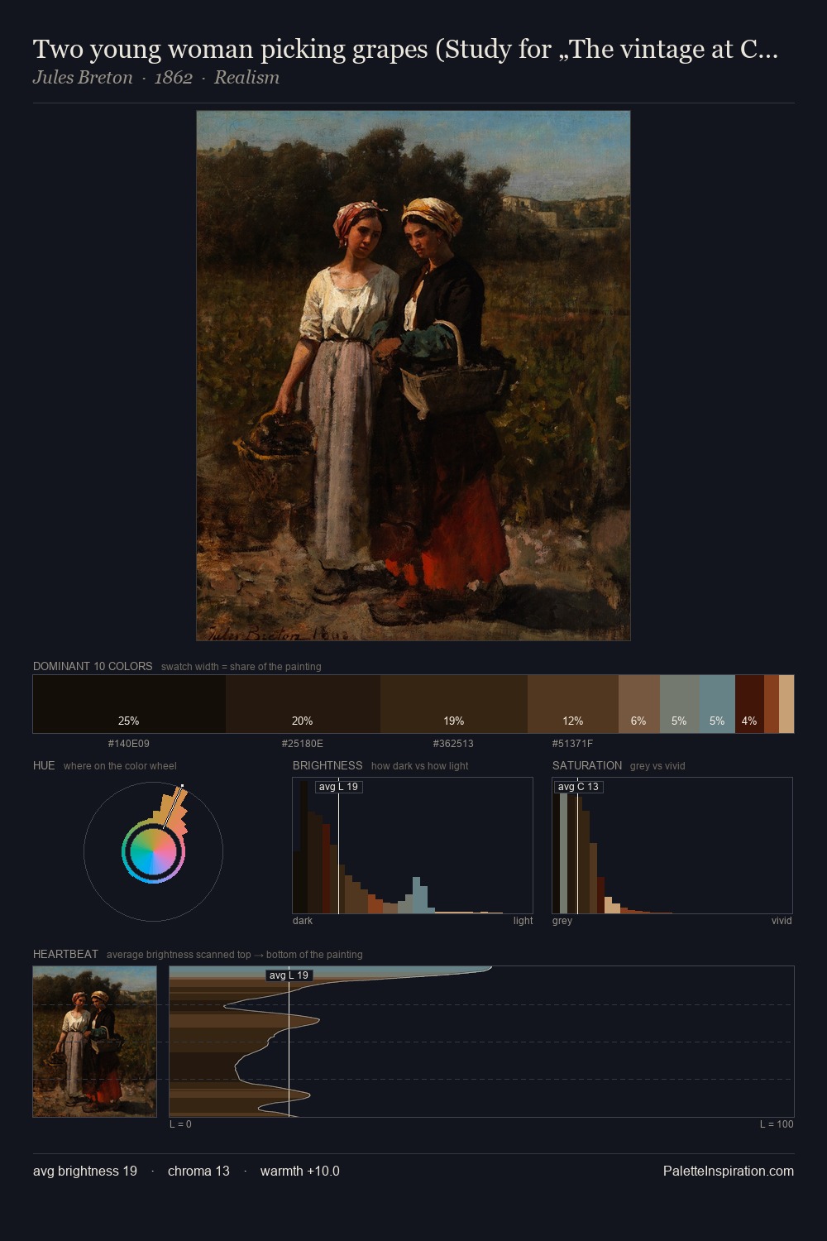This screenshot has width=827, height=1241.
Task: Click the blue peak in brightness histogram
Action: pos(418,894)
